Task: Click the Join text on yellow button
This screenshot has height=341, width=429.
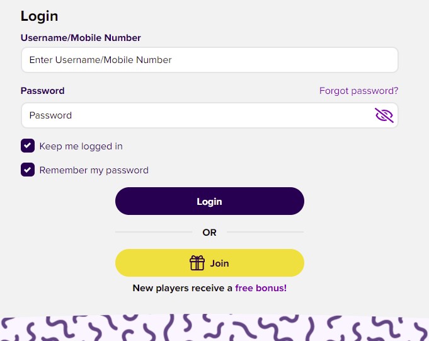Action: [219, 263]
